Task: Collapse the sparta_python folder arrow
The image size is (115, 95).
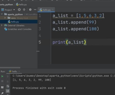Action: click(x=2, y=14)
